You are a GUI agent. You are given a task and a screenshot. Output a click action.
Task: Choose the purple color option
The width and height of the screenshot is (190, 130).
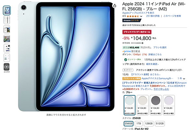point(169,105)
